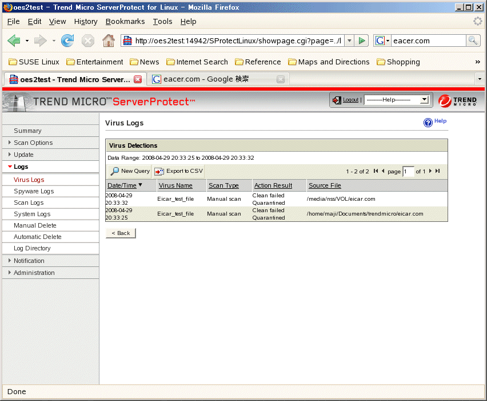Screen dimensions: 487x401
Task: Click the green Go arrow beside URL bar
Action: coord(361,40)
